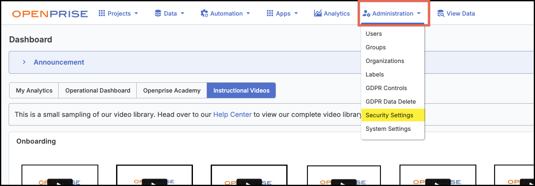Switch to Instructional Videos tab
Viewport: 535px width, 186px height.
tap(241, 91)
